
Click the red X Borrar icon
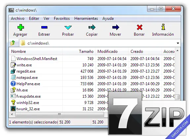point(139,27)
